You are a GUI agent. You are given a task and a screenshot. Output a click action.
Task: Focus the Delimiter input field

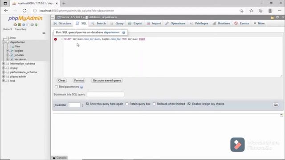[x=74, y=105]
